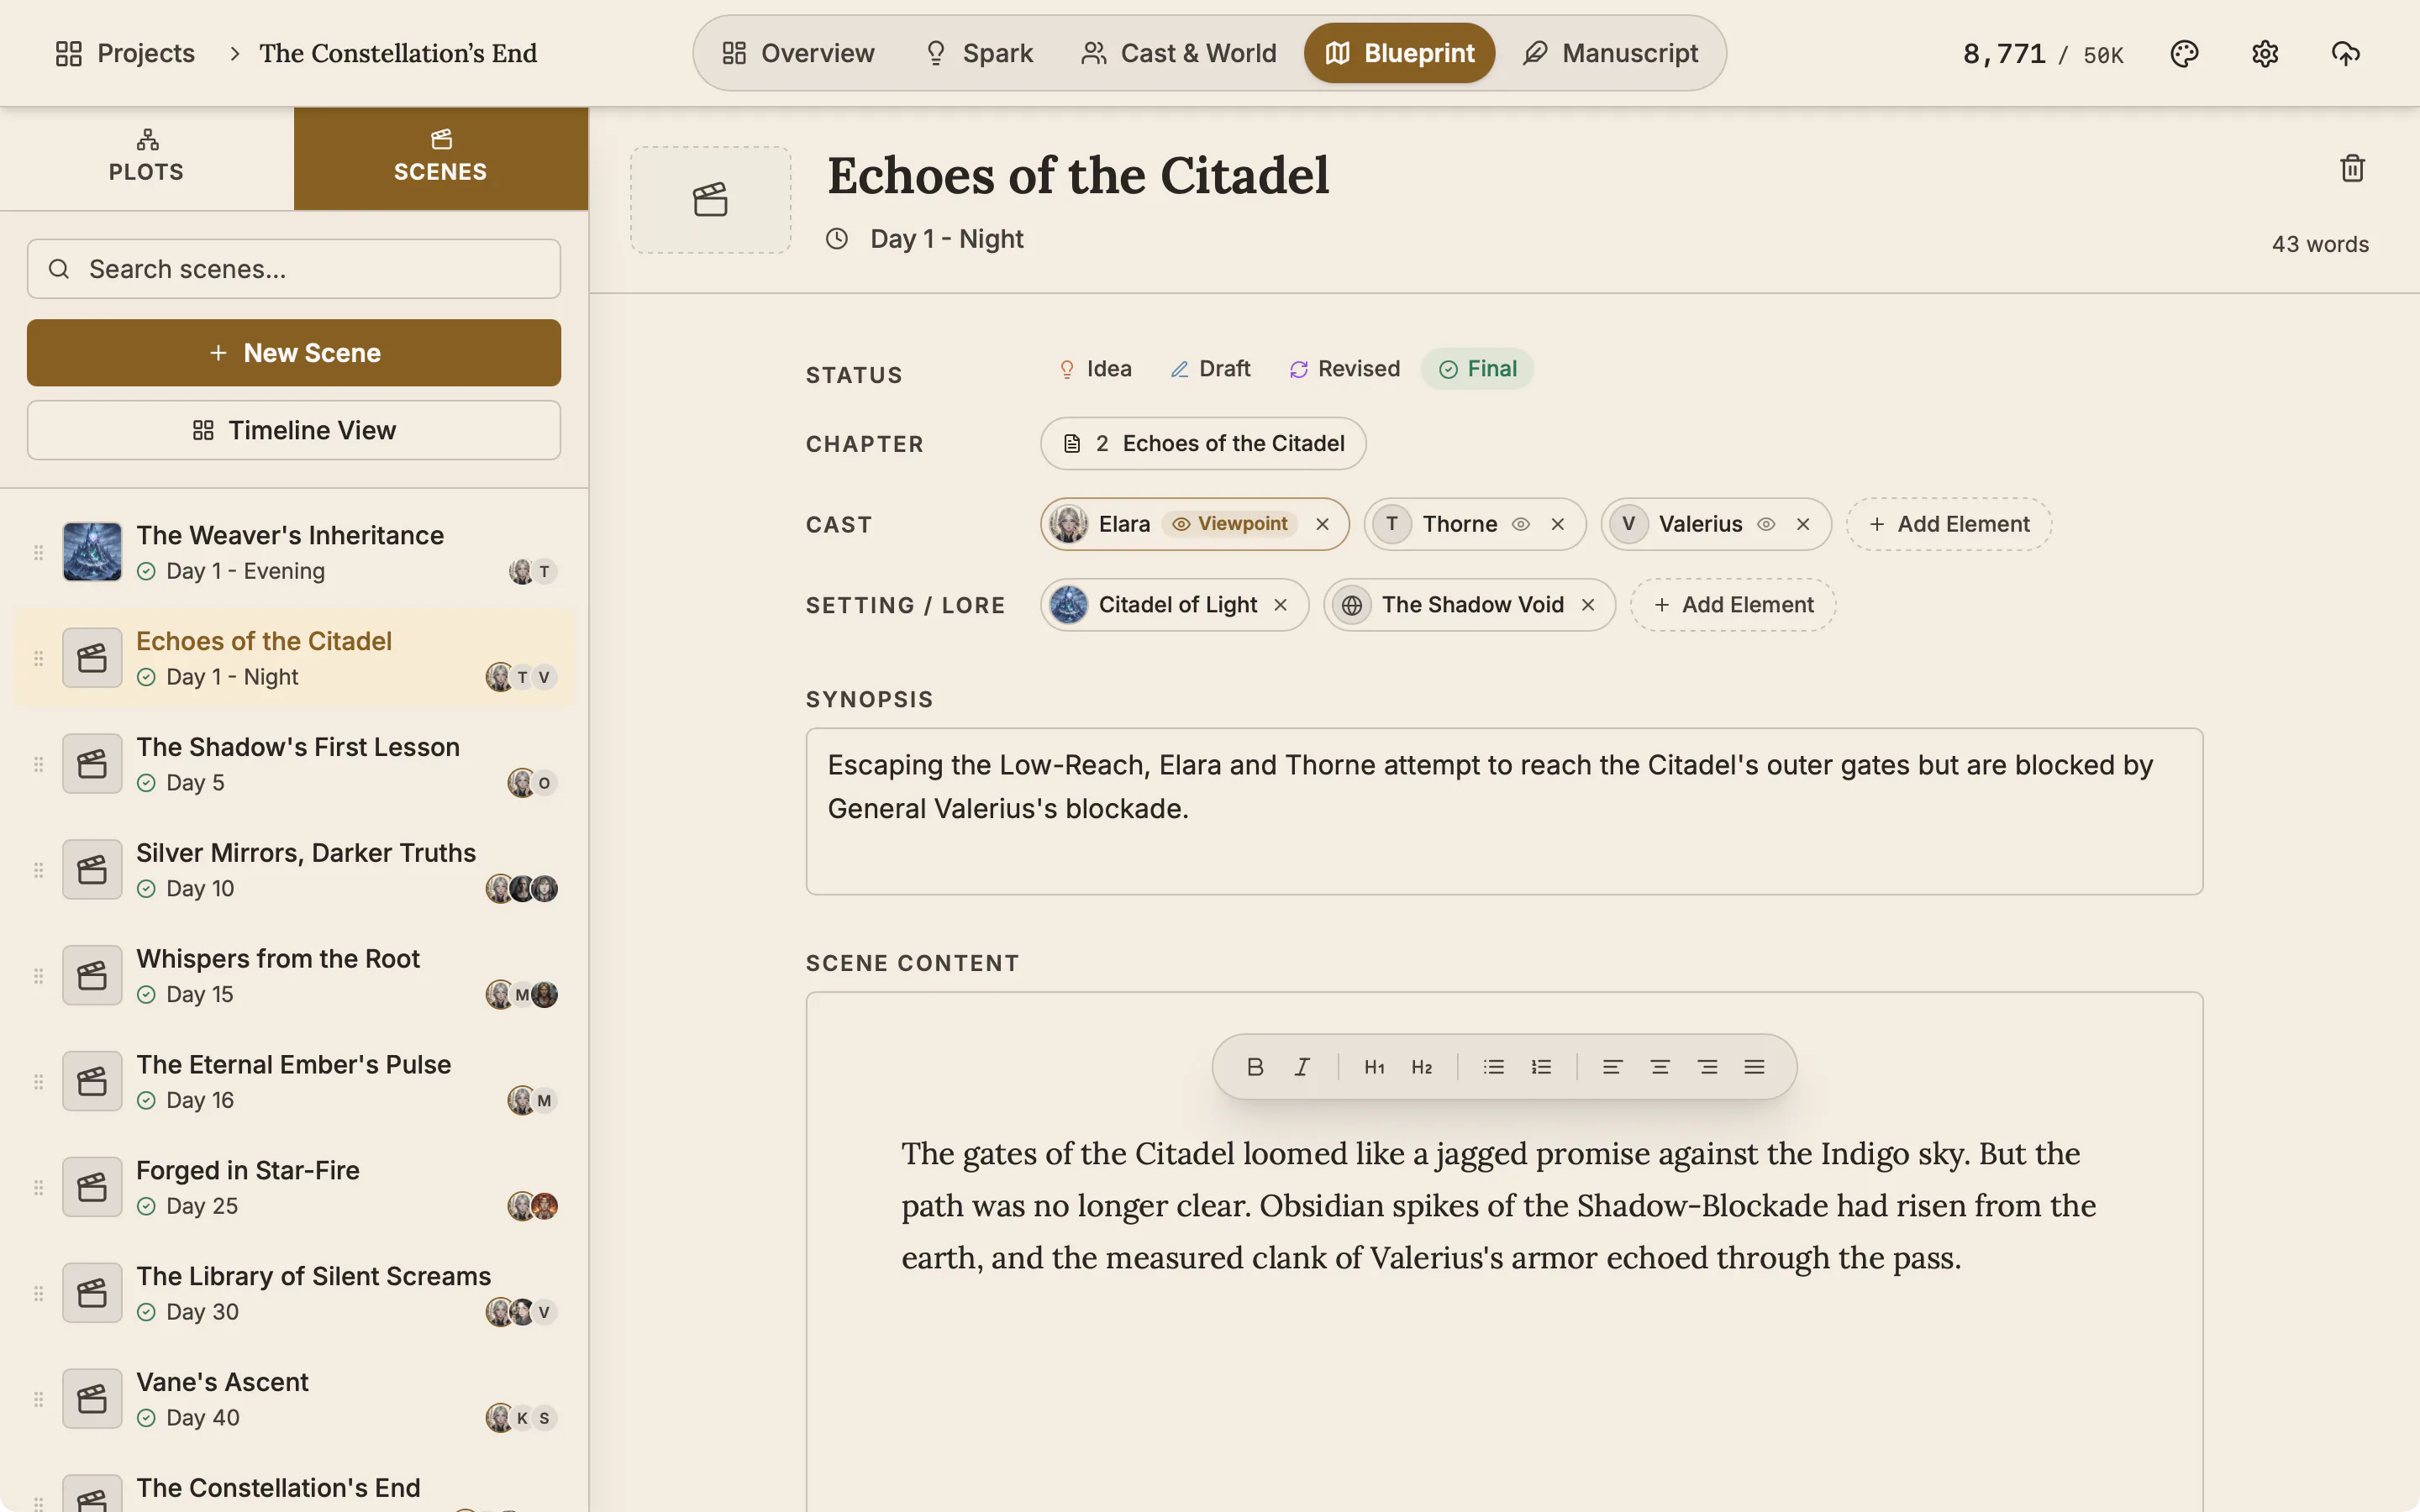Click the Projects grid icon
Viewport: 2420px width, 1512px height.
[69, 53]
